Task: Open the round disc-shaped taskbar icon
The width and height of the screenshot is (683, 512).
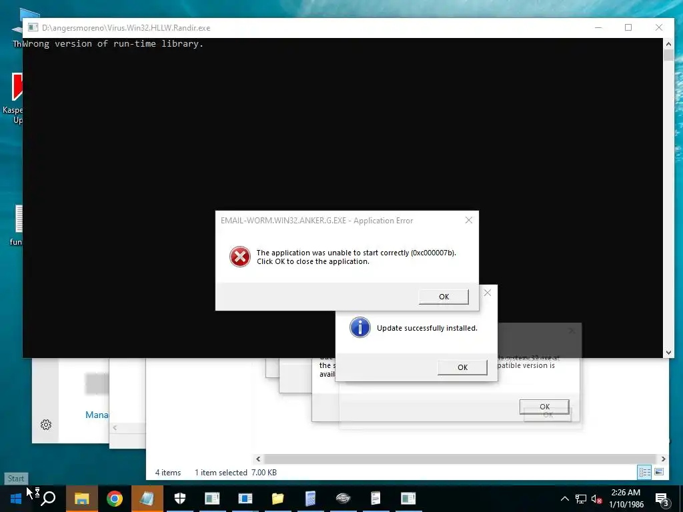Action: [343, 499]
